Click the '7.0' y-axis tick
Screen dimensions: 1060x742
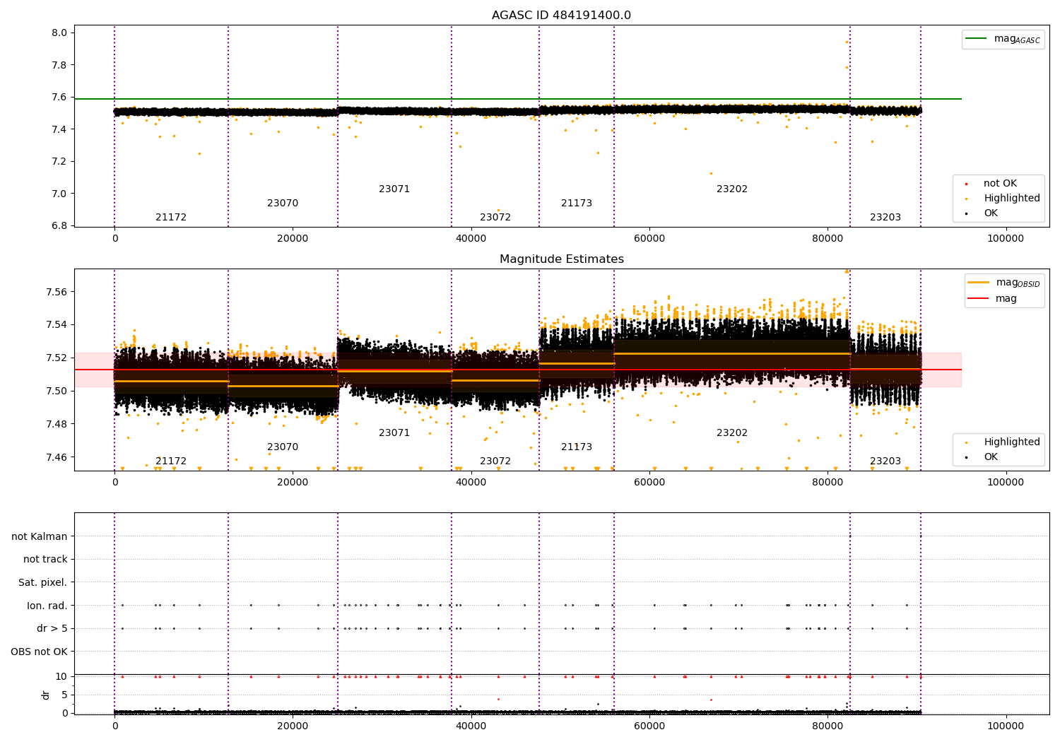tap(59, 194)
